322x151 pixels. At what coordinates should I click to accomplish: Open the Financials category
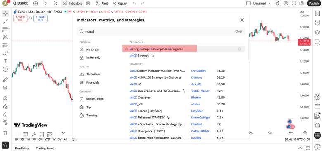90,82
